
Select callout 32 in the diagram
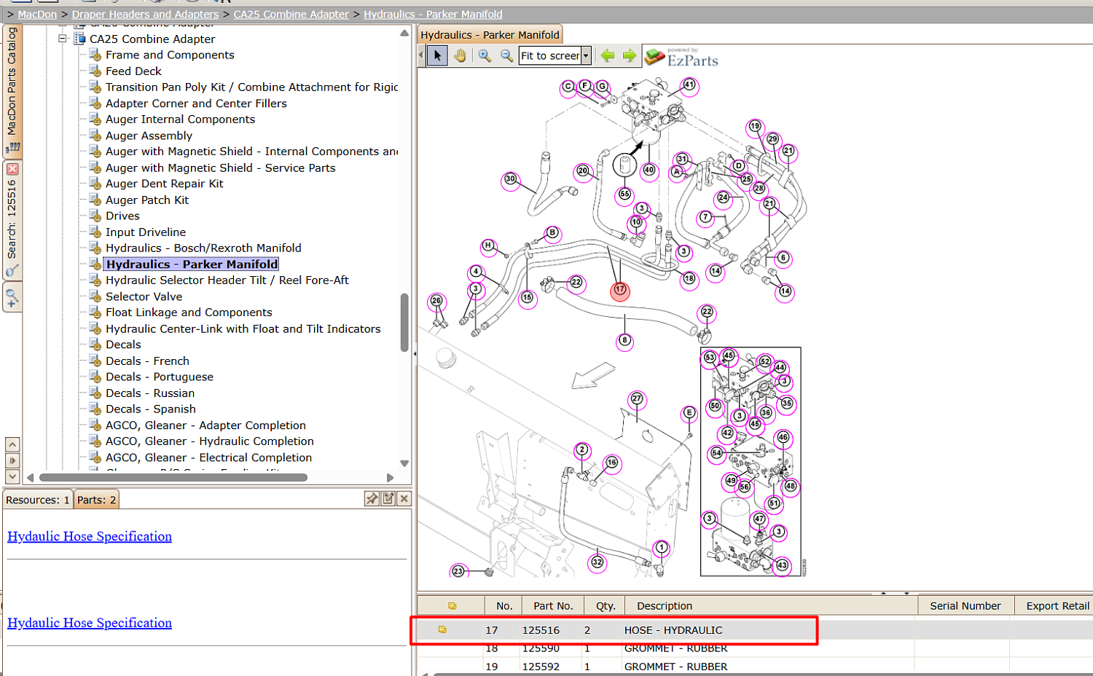598,562
